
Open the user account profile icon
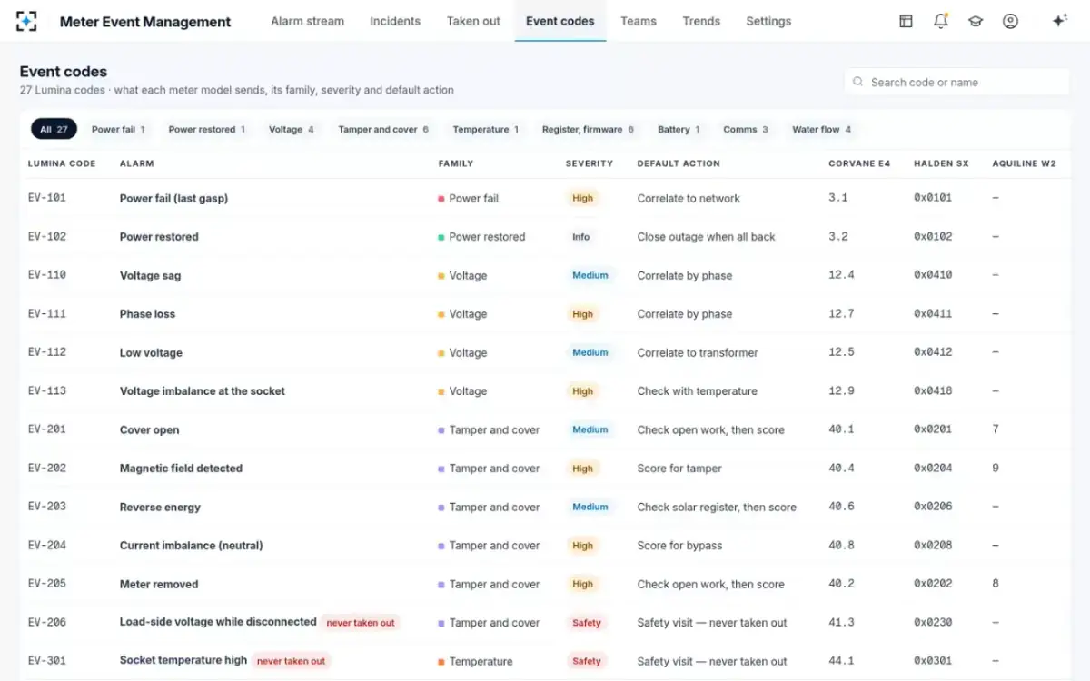(1010, 21)
